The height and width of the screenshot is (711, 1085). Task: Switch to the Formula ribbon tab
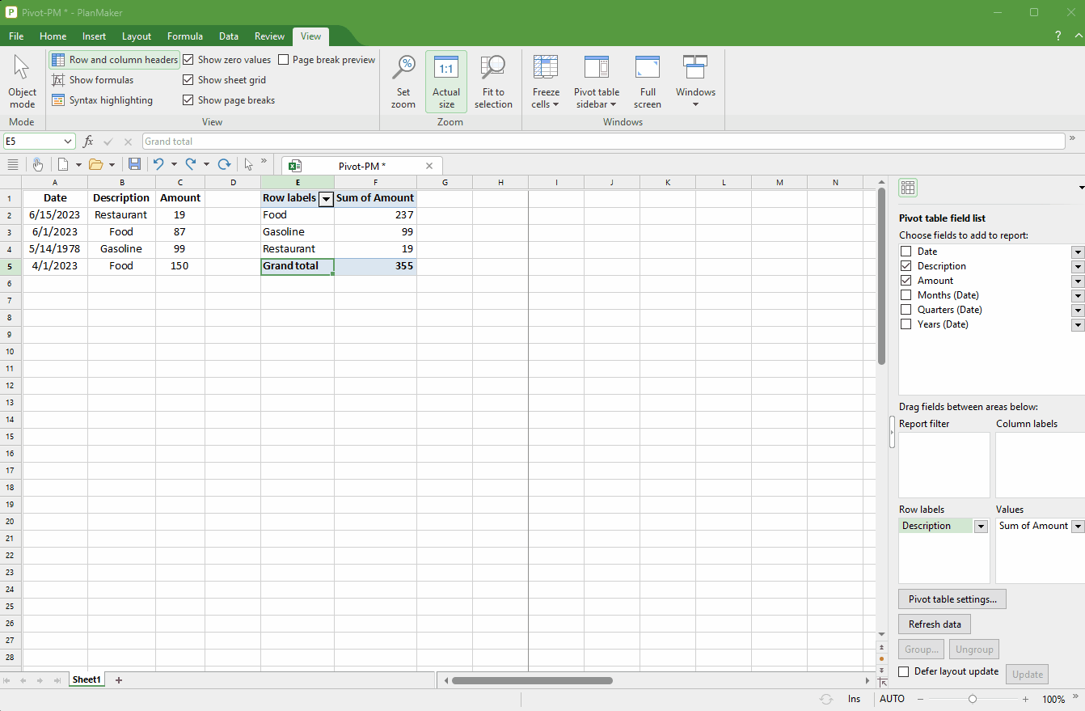click(x=184, y=36)
